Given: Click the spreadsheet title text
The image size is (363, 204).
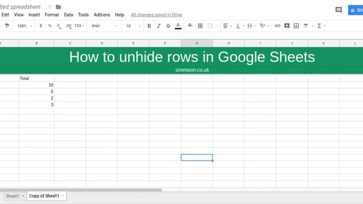Looking at the screenshot, I should (20, 7).
